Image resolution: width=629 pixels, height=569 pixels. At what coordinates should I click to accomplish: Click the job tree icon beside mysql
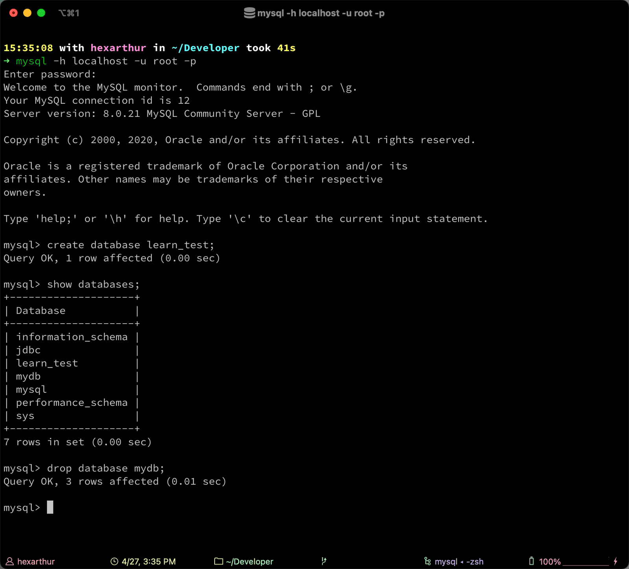(x=428, y=562)
